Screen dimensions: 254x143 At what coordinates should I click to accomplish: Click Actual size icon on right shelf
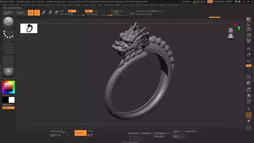pos(248,29)
